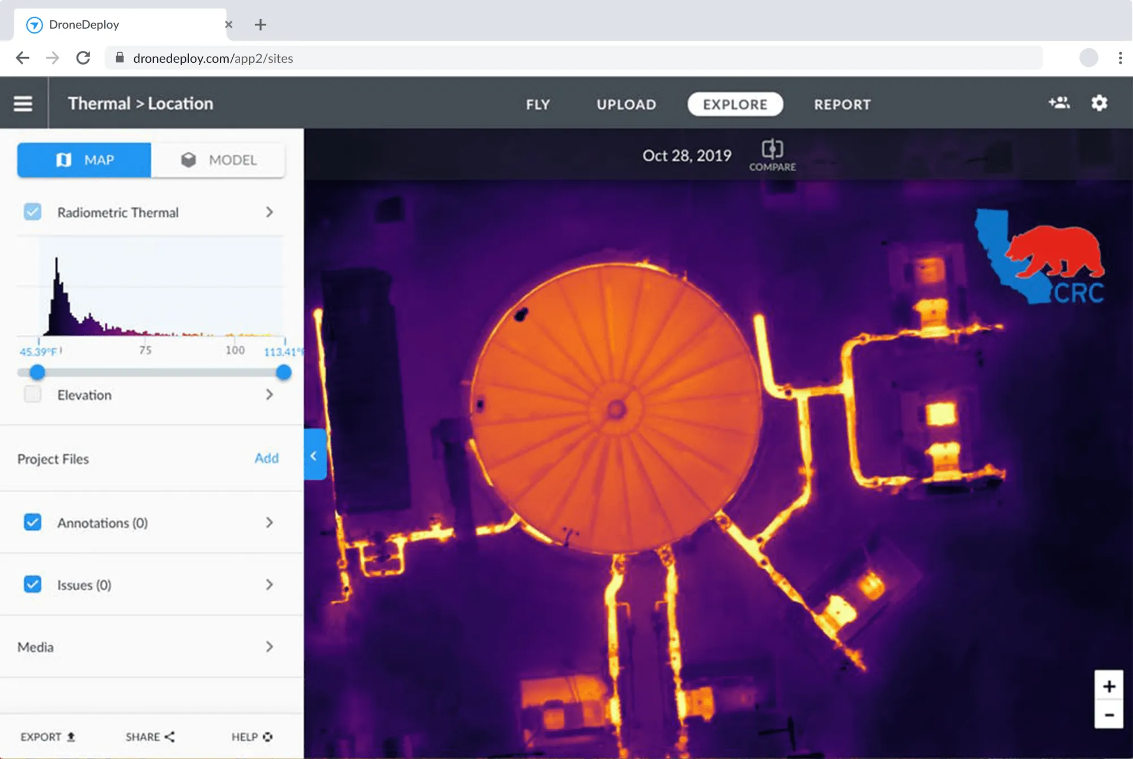Untick the Annotations (0) checkbox
The height and width of the screenshot is (759, 1133).
click(x=33, y=522)
